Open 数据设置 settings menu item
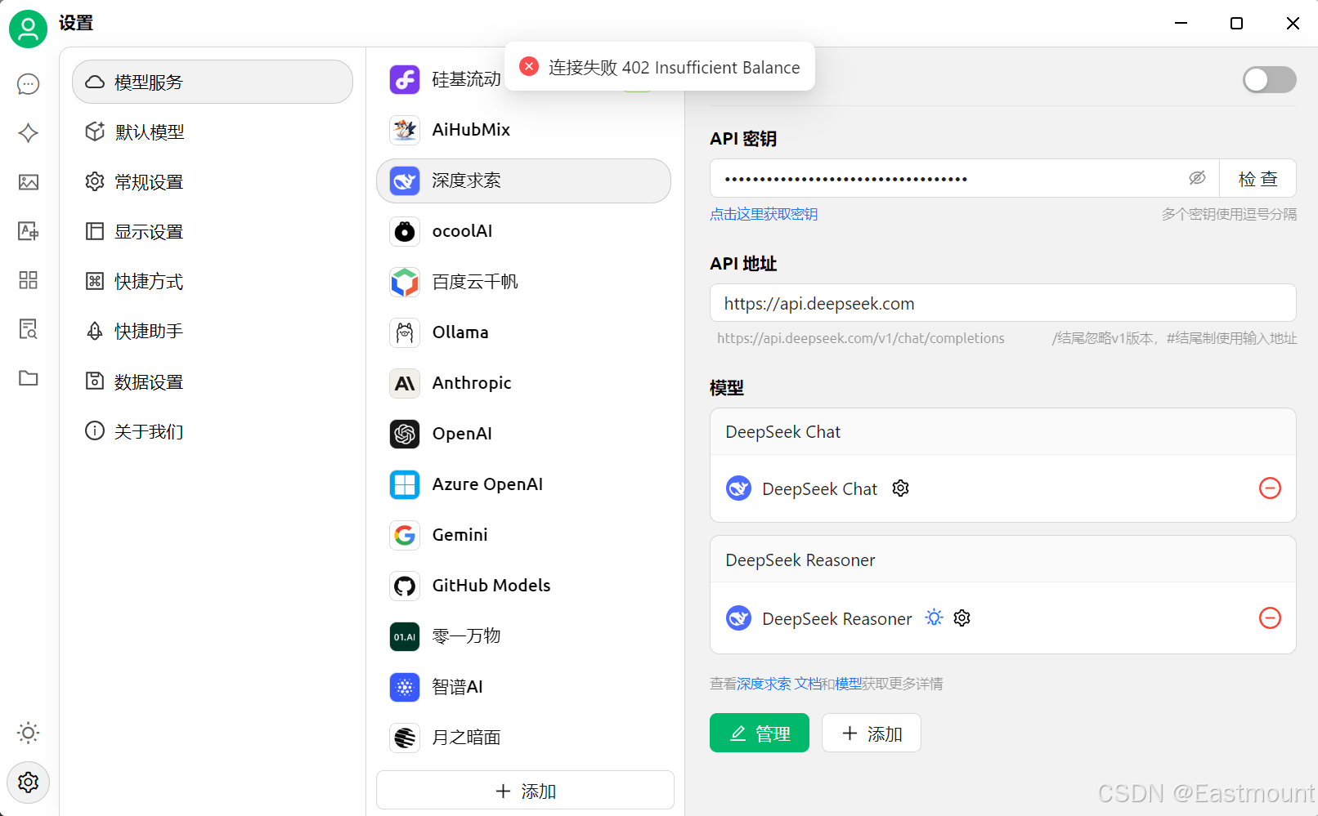 click(x=213, y=381)
